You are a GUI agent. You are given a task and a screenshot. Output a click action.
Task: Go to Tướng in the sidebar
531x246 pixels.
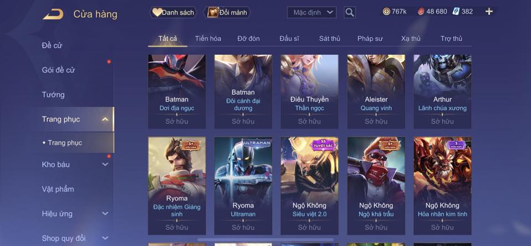point(53,95)
